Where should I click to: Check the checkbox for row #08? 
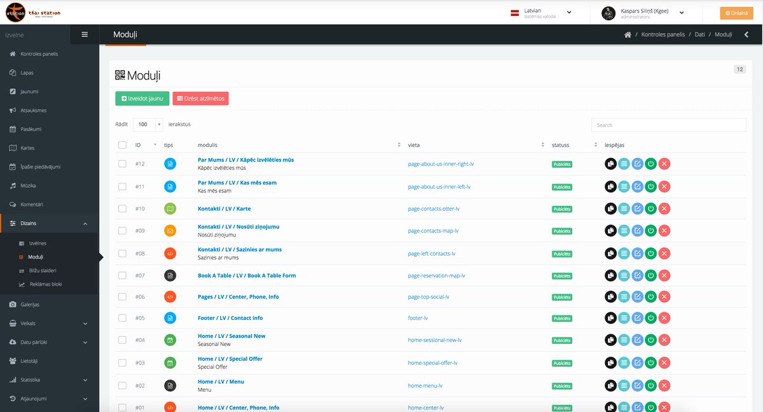pos(122,254)
